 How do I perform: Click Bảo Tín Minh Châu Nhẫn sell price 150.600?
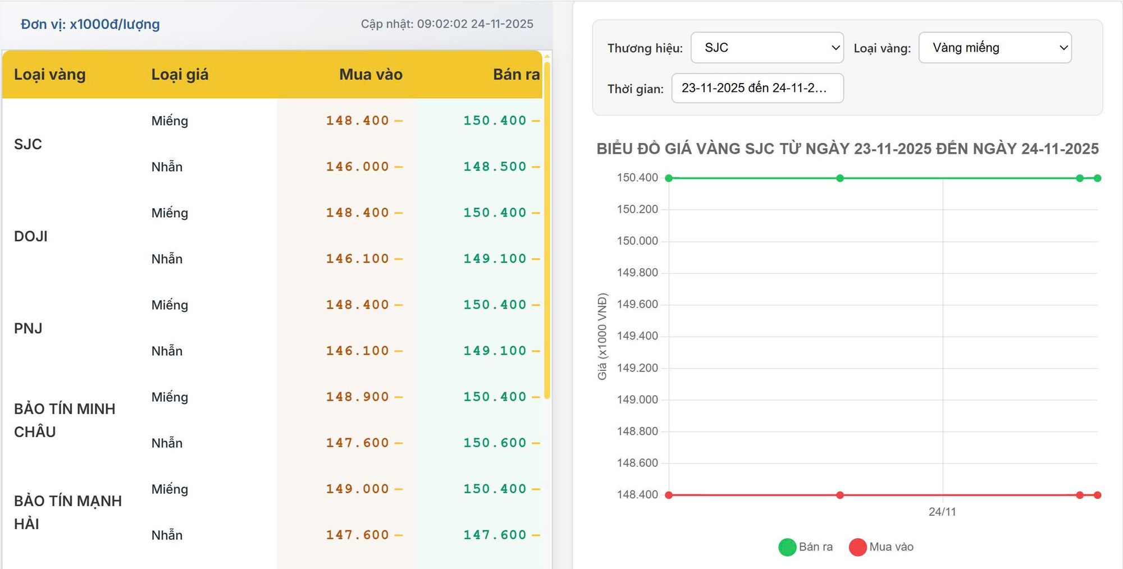click(495, 443)
